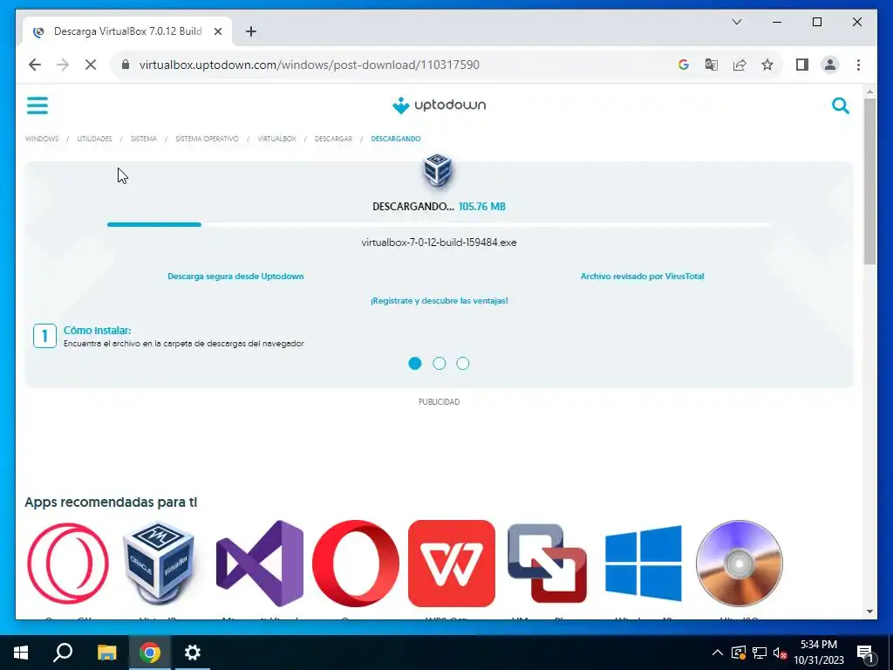Go to VirtualBox breadcrumb
This screenshot has height=670, width=893.
276,139
